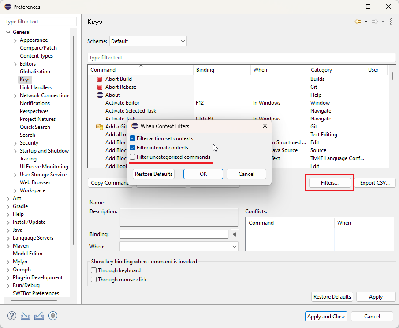Open the three-dot view menu
This screenshot has height=328, width=399.
click(391, 22)
